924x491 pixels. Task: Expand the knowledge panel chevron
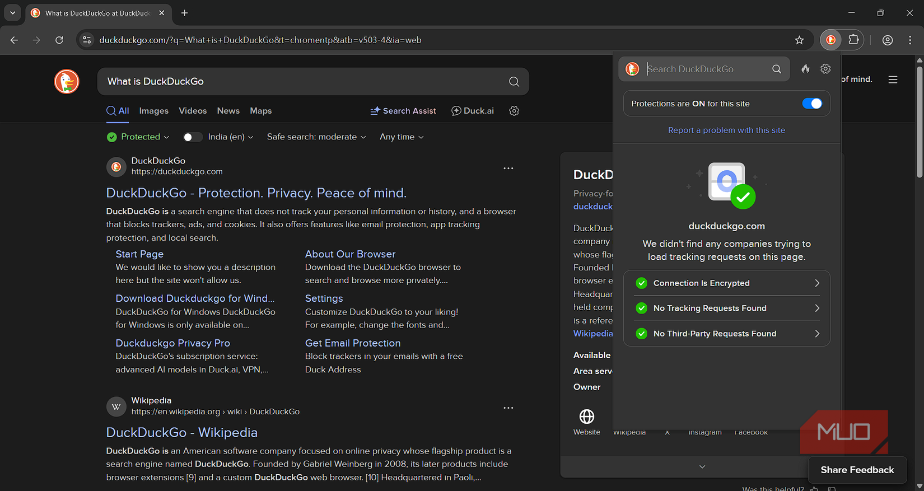point(702,466)
